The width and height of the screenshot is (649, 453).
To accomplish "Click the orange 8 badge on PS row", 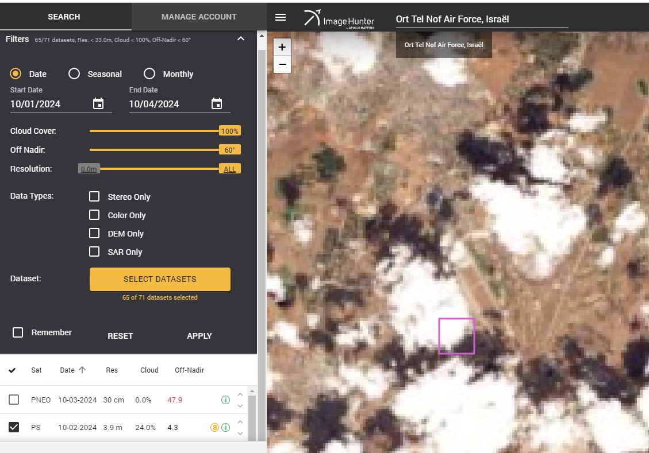I will coord(214,427).
